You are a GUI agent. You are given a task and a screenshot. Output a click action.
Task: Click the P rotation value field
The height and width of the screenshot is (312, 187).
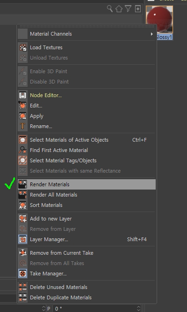pyautogui.click(x=97, y=308)
